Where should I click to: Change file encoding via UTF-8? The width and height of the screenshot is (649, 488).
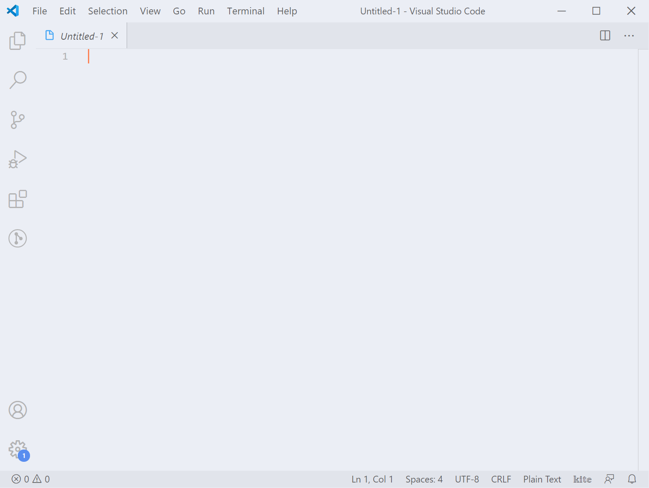[x=467, y=479]
